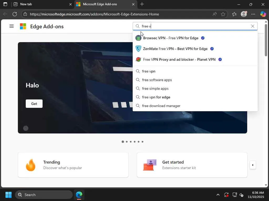Select fifth carousel page dot
Image resolution: width=269 pixels, height=201 pixels.
pyautogui.click(x=139, y=142)
